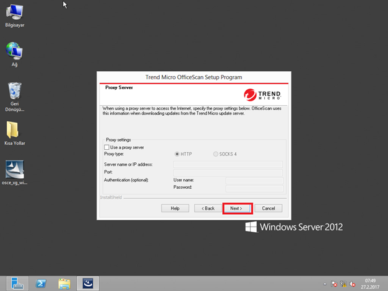Select the SOCKS 4 proxy type option

point(215,154)
